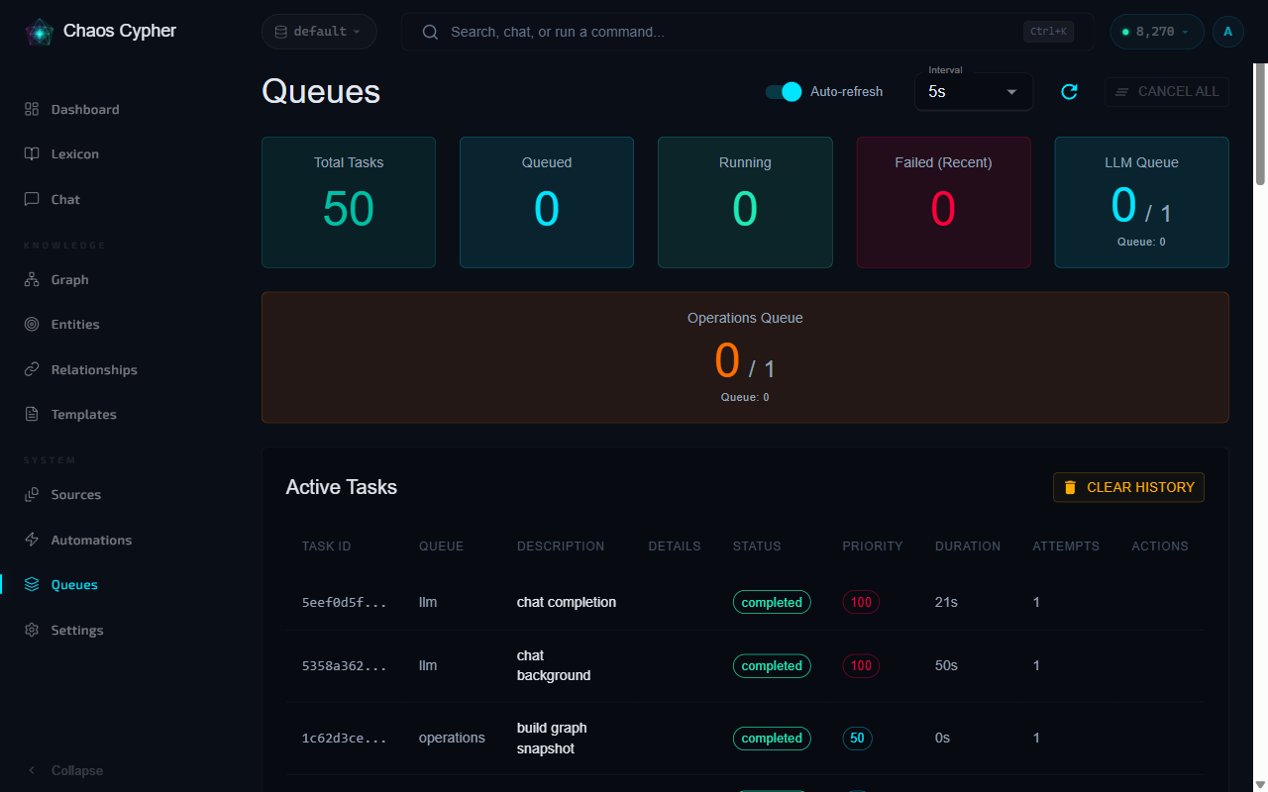Click the PRIORITY column header

873,546
